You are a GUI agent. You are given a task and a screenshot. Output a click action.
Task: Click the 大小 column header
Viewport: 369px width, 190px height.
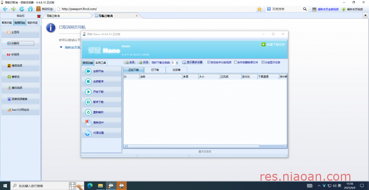pyautogui.click(x=209, y=77)
